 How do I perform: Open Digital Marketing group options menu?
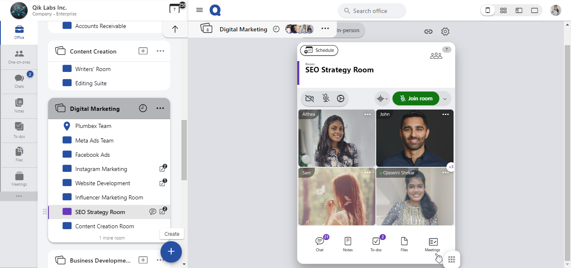point(160,108)
